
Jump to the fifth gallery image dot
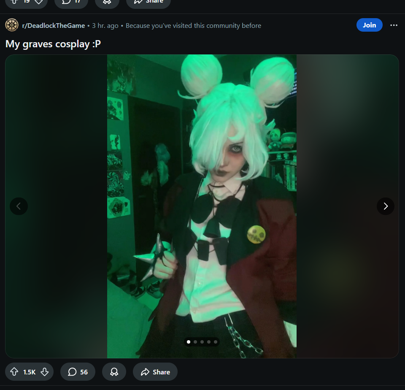point(216,342)
